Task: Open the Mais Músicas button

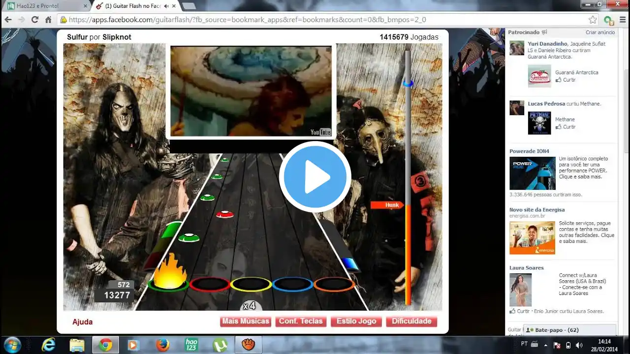Action: pyautogui.click(x=246, y=321)
